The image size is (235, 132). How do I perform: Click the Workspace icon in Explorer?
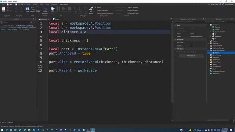[211, 25]
